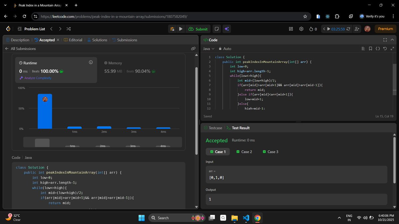
Task: Close the Accepted tab
Action: (x=58, y=40)
